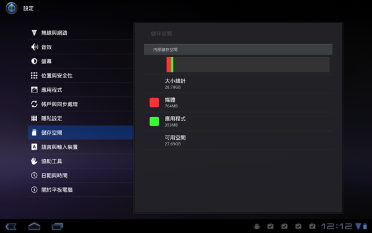Open 音效 sound settings

[81, 47]
